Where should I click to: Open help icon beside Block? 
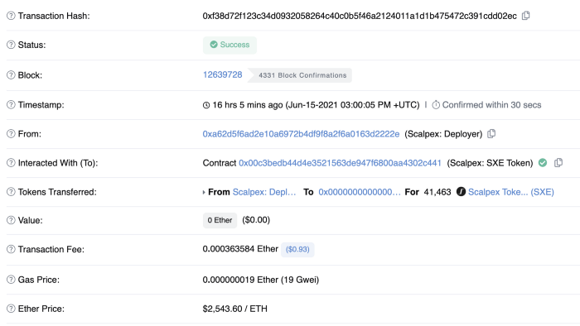tap(11, 75)
